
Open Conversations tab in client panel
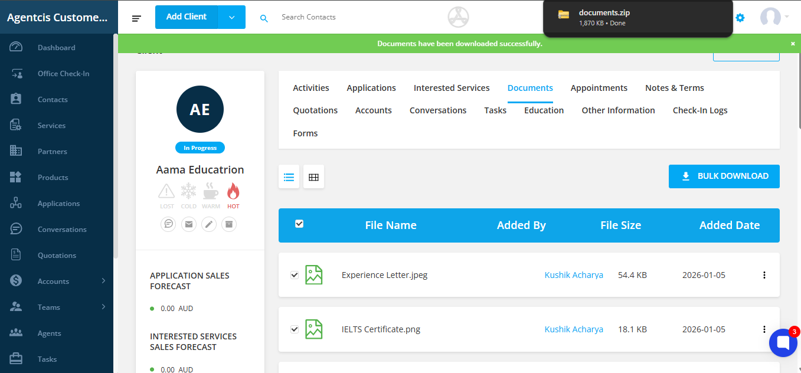[x=438, y=110]
